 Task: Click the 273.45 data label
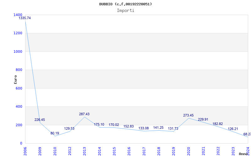[189, 115]
